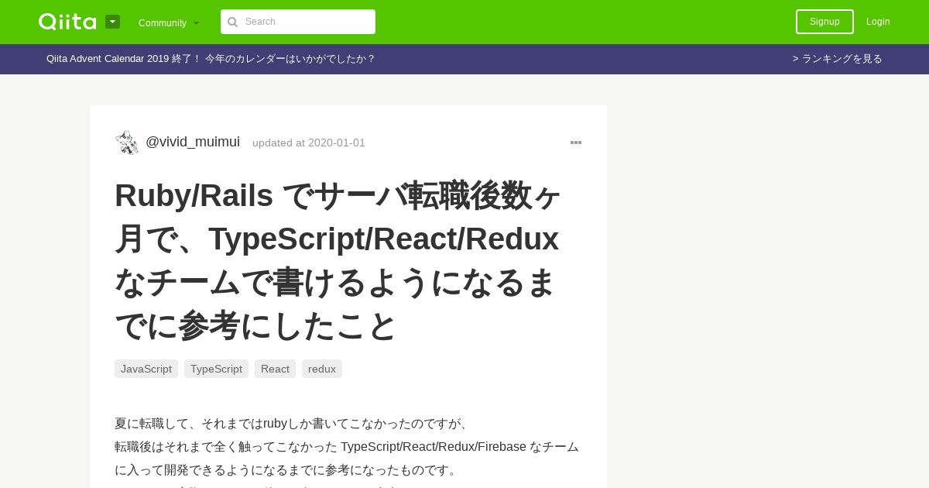This screenshot has width=929, height=488.
Task: Click the ランキングを見る link
Action: [837, 59]
